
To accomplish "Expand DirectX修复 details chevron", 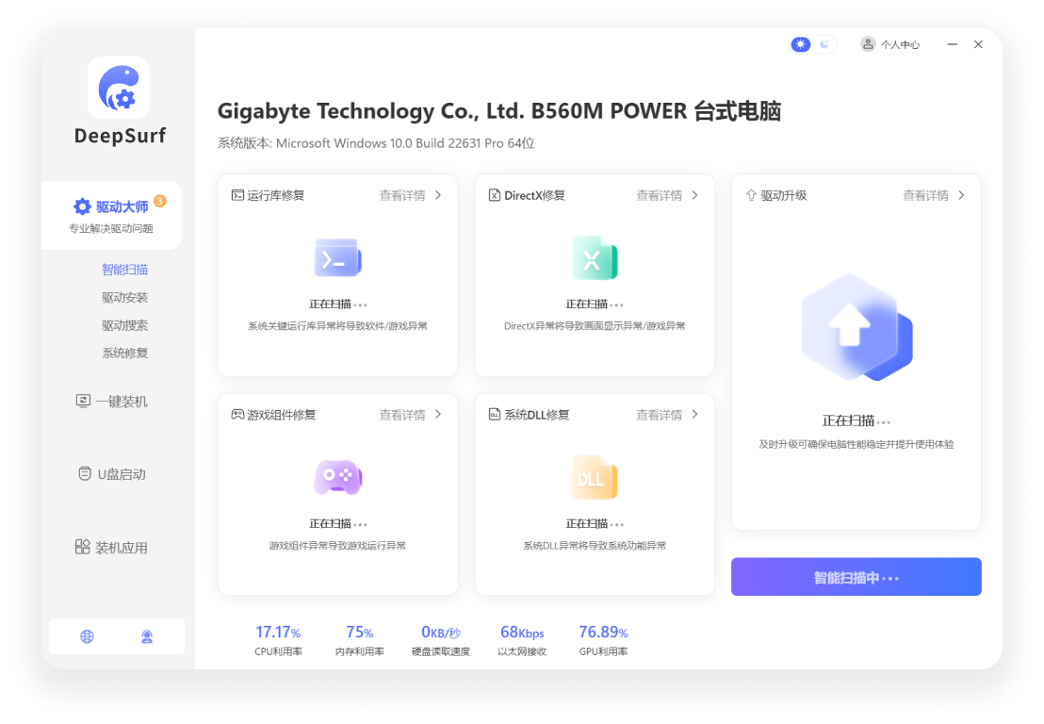I will 695,195.
